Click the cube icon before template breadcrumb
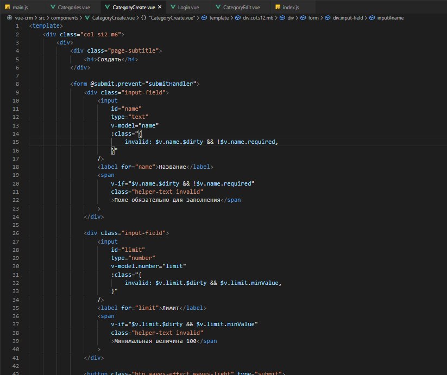Image resolution: width=447 pixels, height=375 pixels. 204,18
